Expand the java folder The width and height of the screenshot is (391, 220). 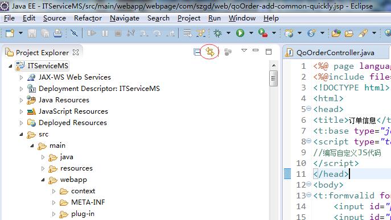pyautogui.click(x=43, y=157)
